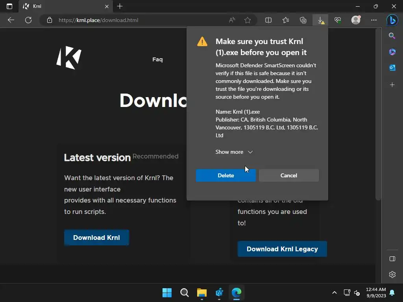
Task: Open the profile avatar menu
Action: point(356,20)
